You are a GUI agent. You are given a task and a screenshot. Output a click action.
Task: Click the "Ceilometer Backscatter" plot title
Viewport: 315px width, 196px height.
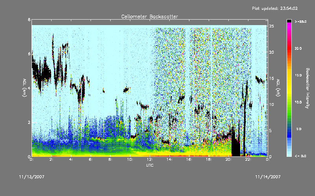click(x=150, y=16)
